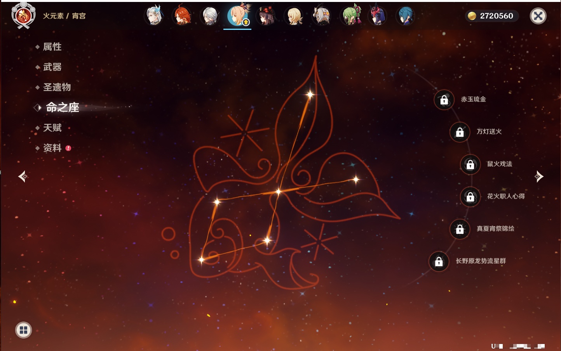Select the red-haired character portrait
This screenshot has width=561, height=351.
click(x=182, y=16)
